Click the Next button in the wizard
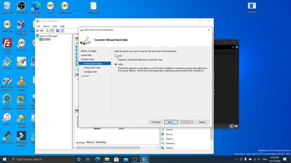The image size is (291, 163). click(171, 122)
